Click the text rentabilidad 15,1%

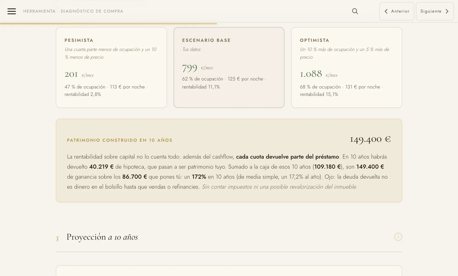click(319, 94)
